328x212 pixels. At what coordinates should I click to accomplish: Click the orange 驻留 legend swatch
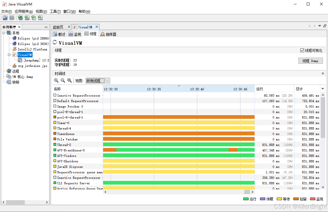click(x=296, y=199)
